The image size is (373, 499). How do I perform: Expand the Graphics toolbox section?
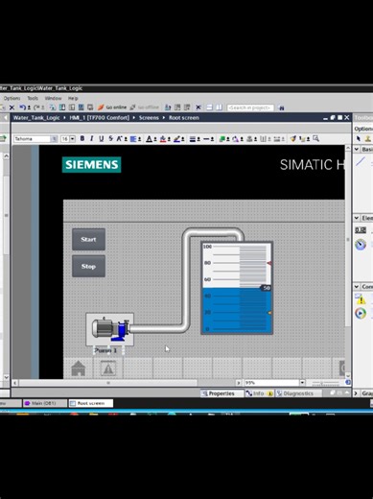click(x=357, y=393)
